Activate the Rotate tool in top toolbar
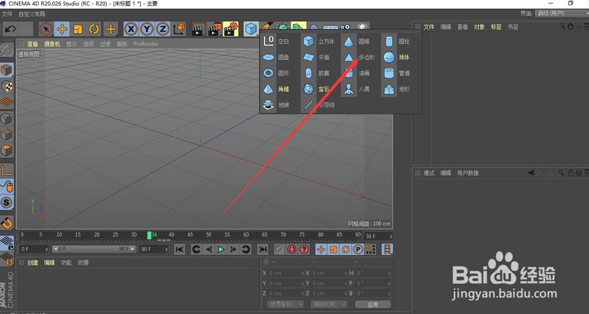The height and width of the screenshot is (314, 589). pos(94,29)
